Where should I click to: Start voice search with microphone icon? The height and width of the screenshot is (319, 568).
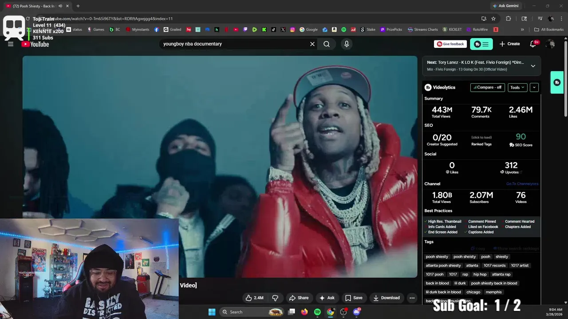[x=347, y=44]
